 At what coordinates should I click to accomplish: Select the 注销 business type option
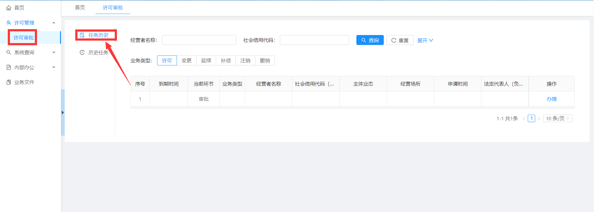pyautogui.click(x=245, y=60)
